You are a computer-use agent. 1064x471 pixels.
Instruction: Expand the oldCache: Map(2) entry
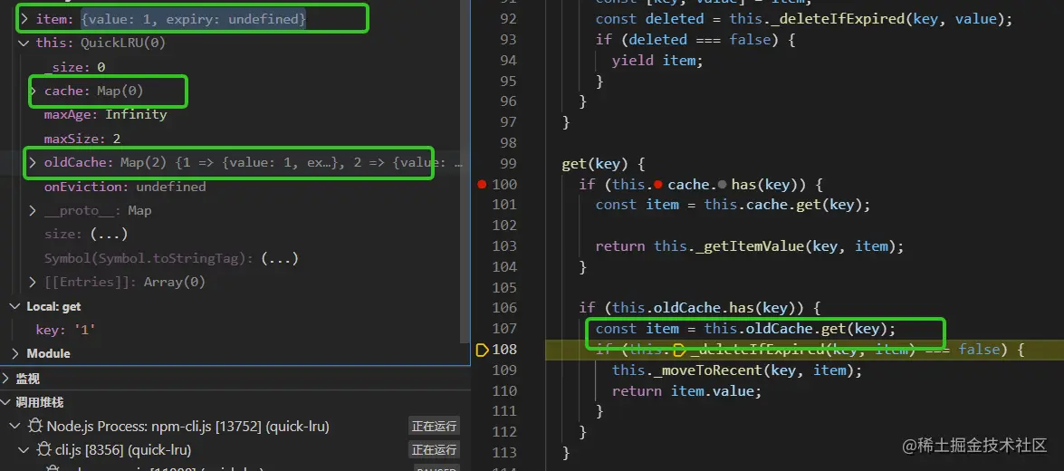tap(33, 162)
